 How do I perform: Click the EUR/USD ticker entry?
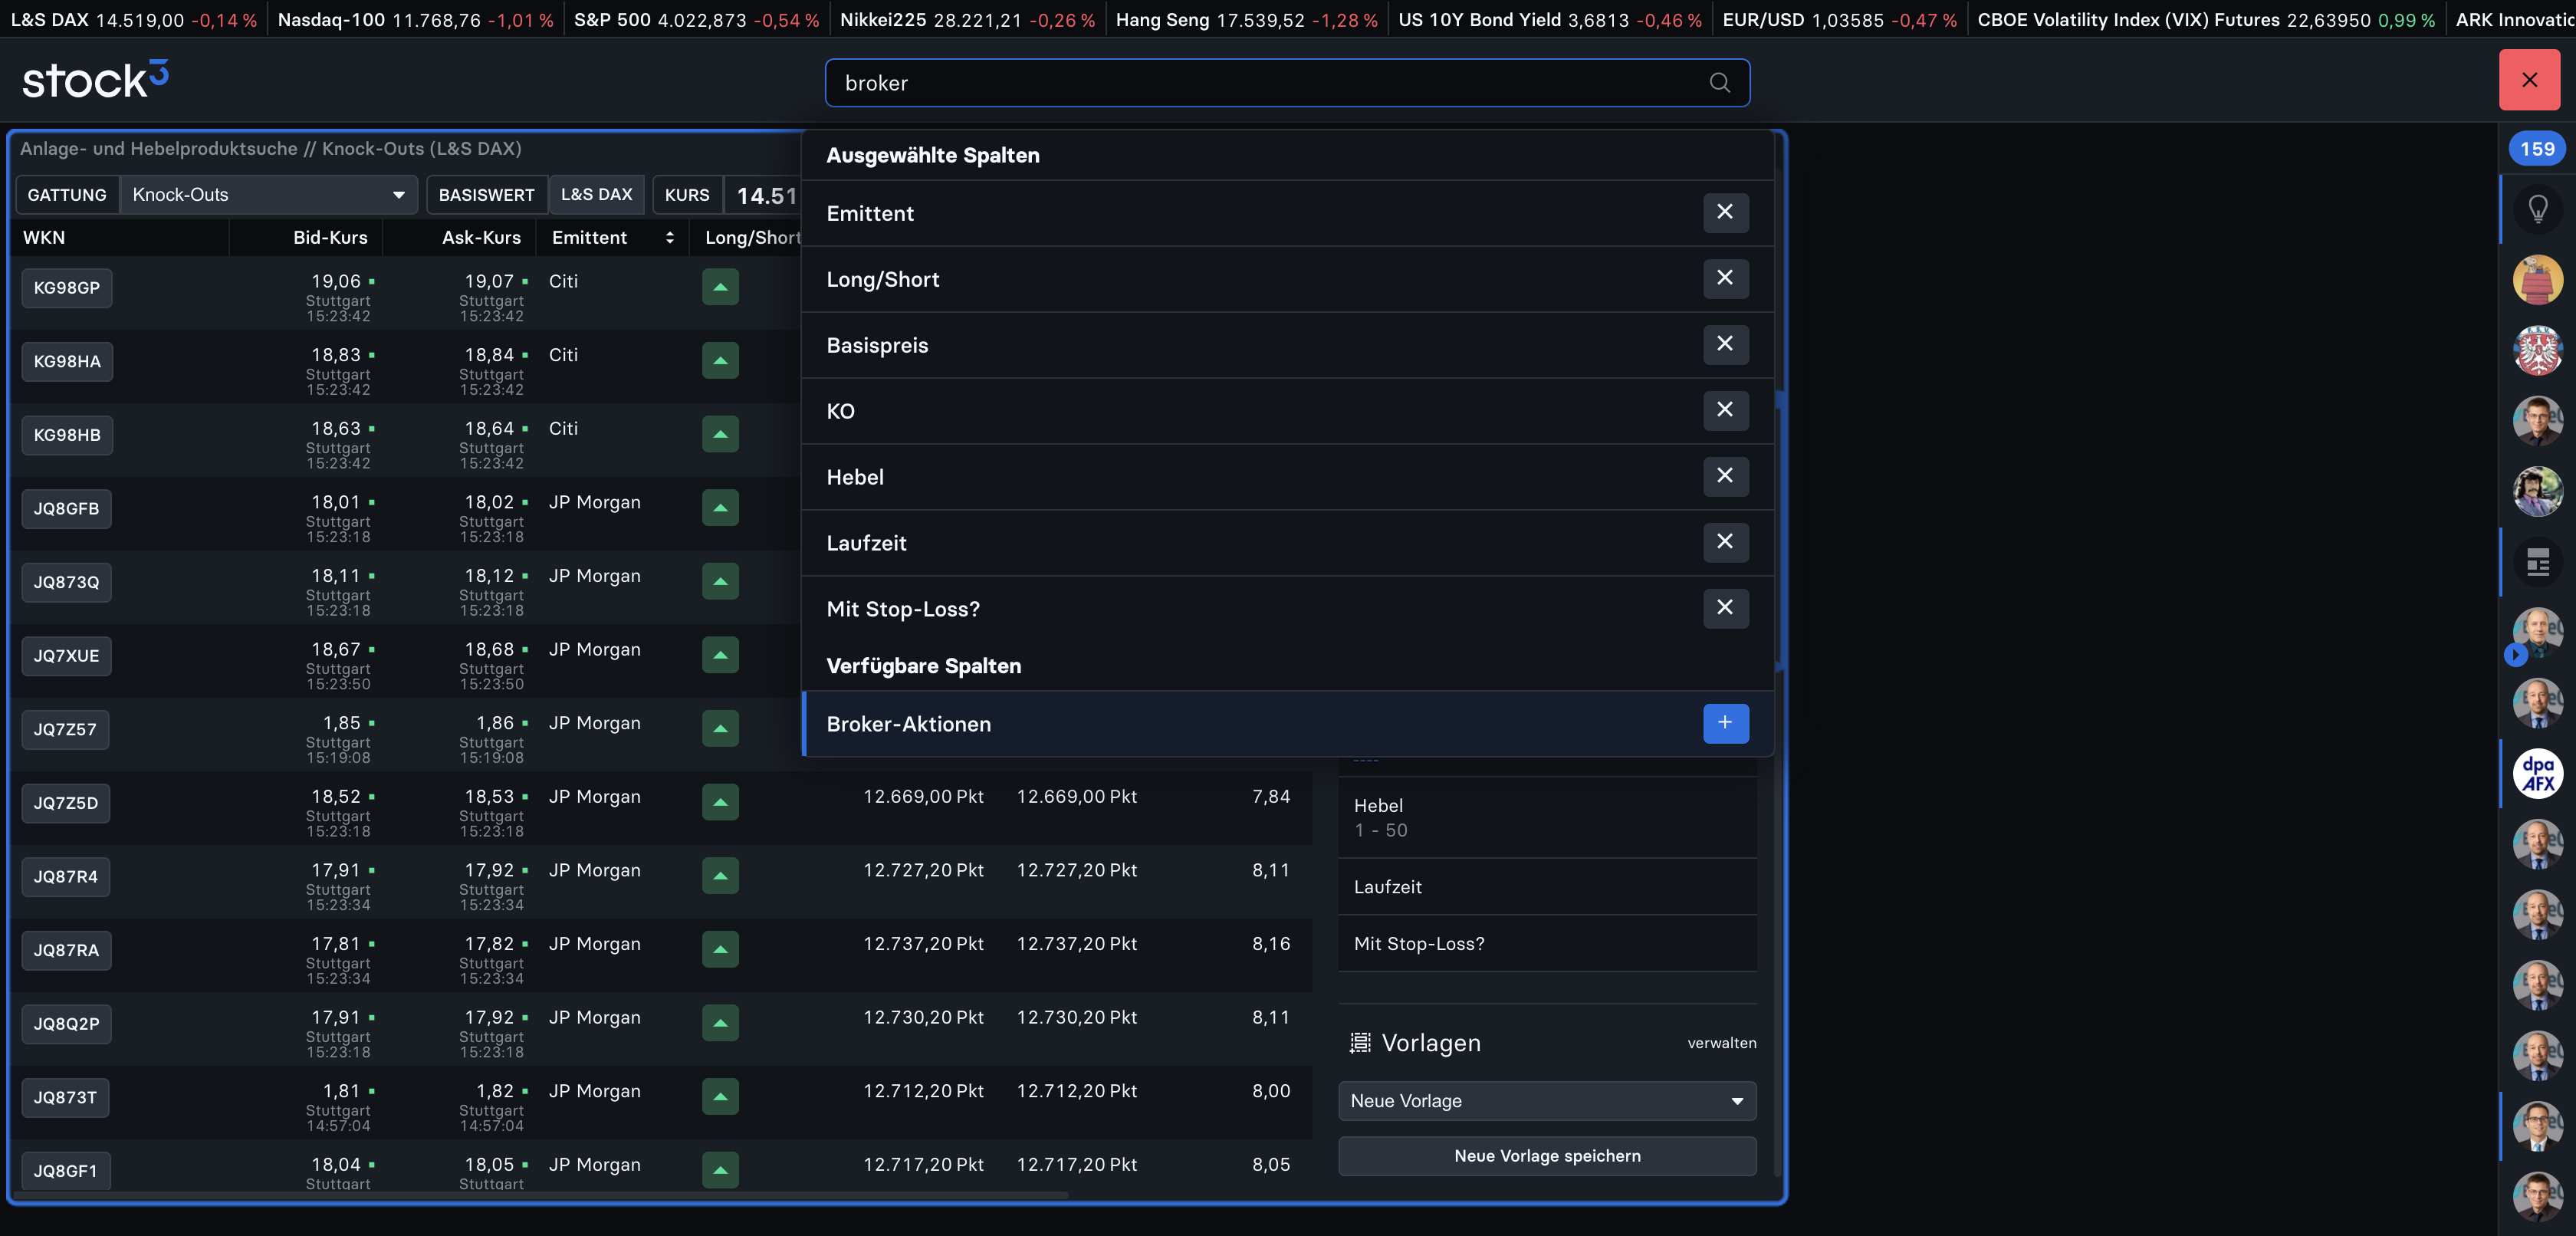tap(1840, 20)
